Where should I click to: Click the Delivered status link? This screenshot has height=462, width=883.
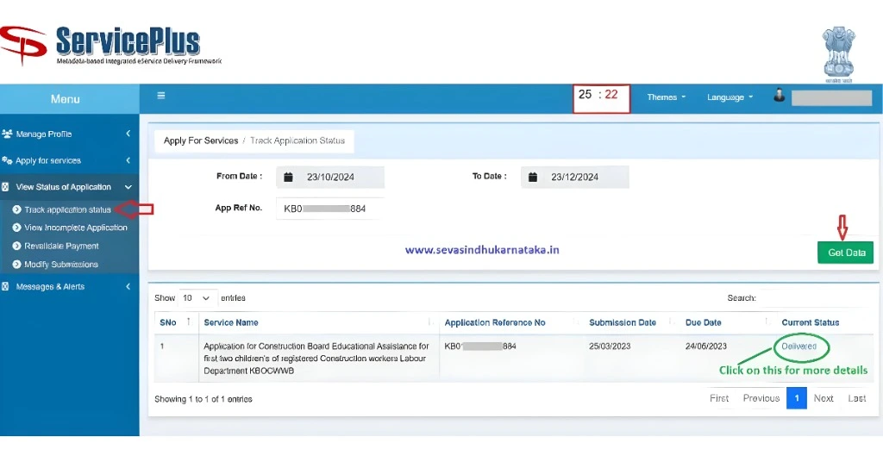(798, 346)
